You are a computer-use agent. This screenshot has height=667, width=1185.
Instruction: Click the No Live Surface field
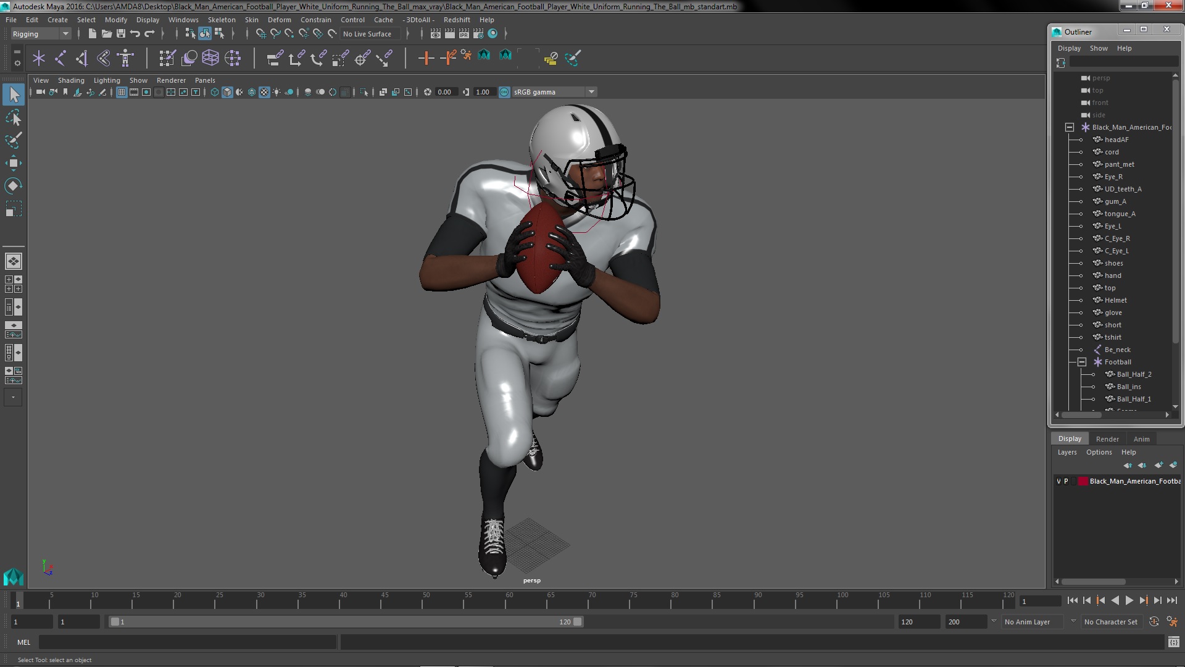point(370,34)
